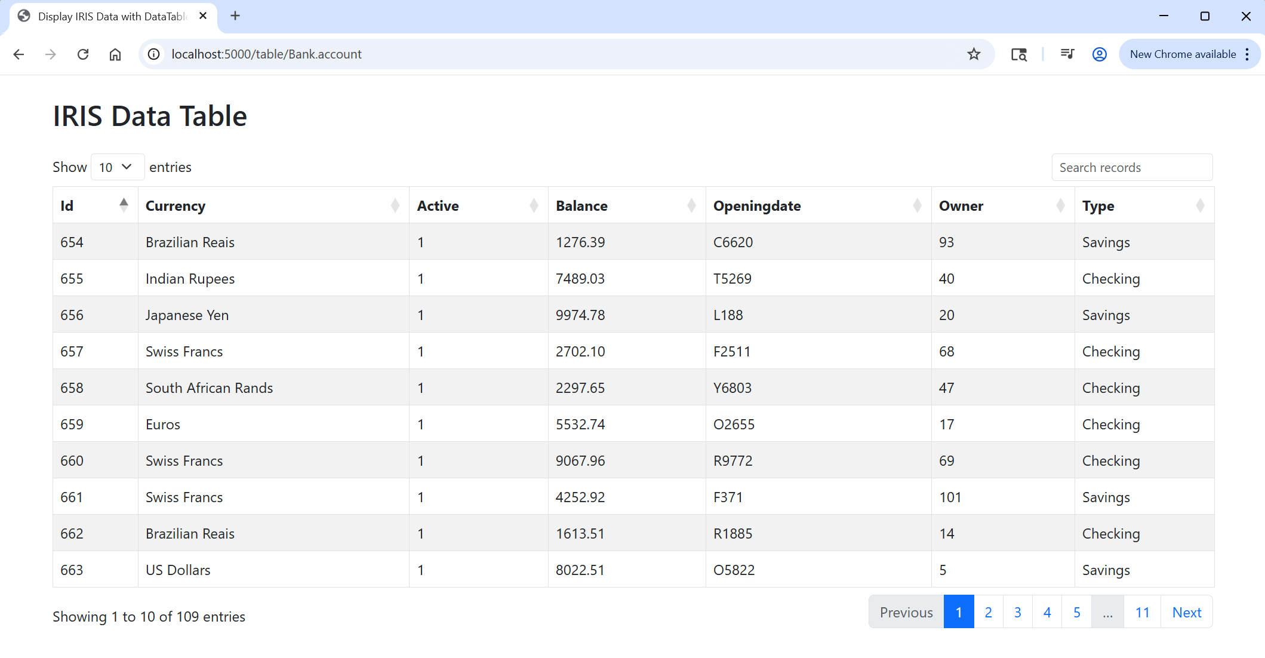The width and height of the screenshot is (1265, 658).
Task: Go to homepage using the home icon
Action: (115, 54)
